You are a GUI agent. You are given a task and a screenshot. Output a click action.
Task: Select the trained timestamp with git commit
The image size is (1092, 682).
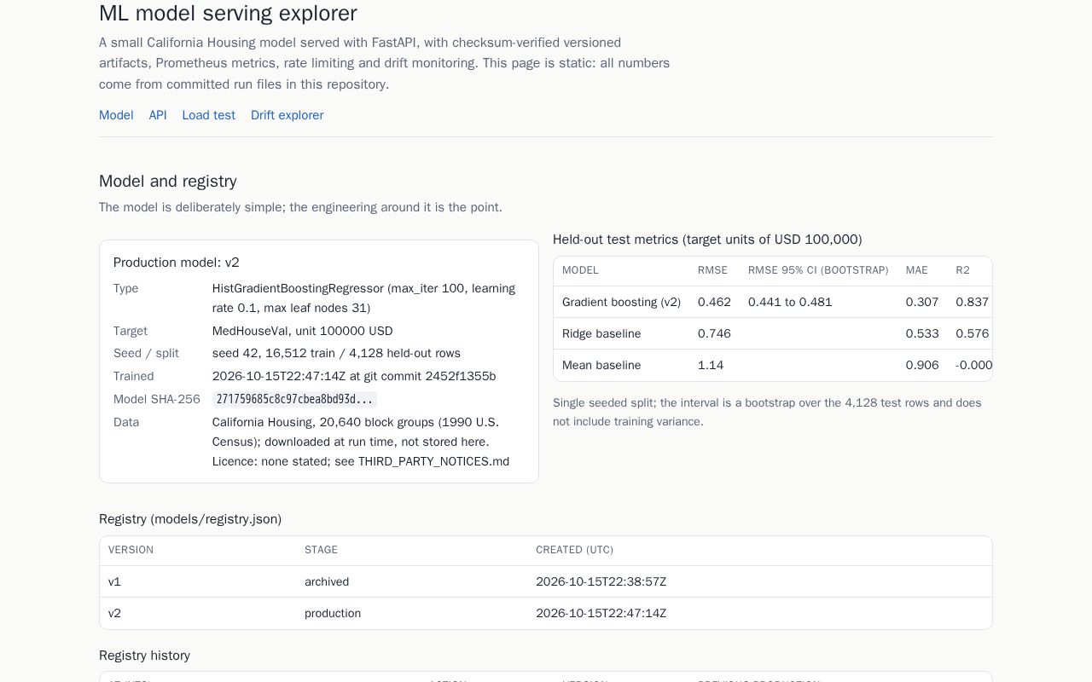pyautogui.click(x=354, y=376)
